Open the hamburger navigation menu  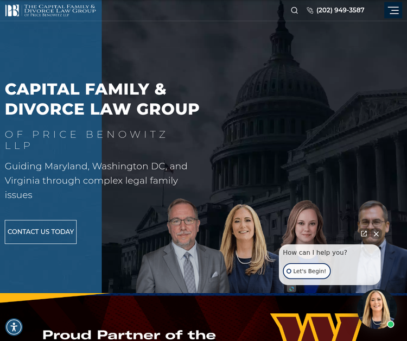point(393,10)
